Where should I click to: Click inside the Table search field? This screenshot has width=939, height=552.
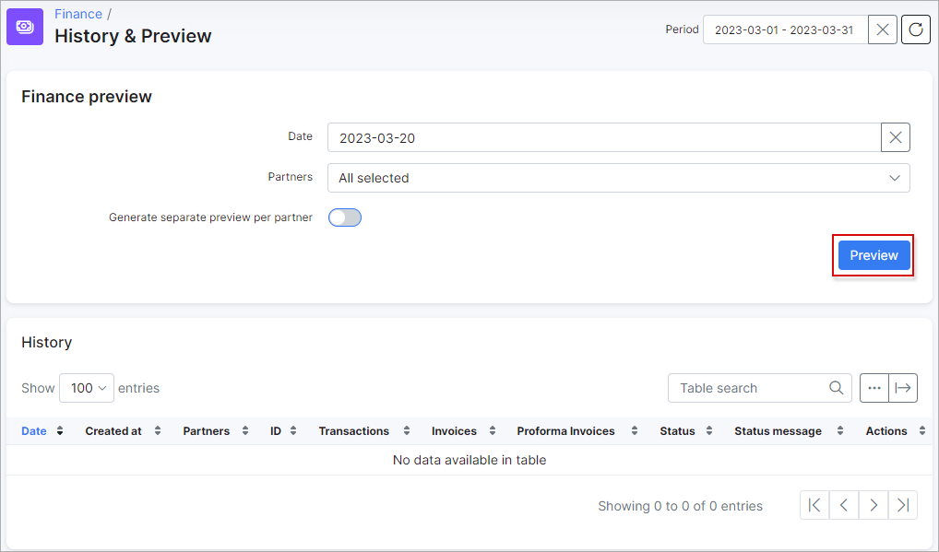747,388
